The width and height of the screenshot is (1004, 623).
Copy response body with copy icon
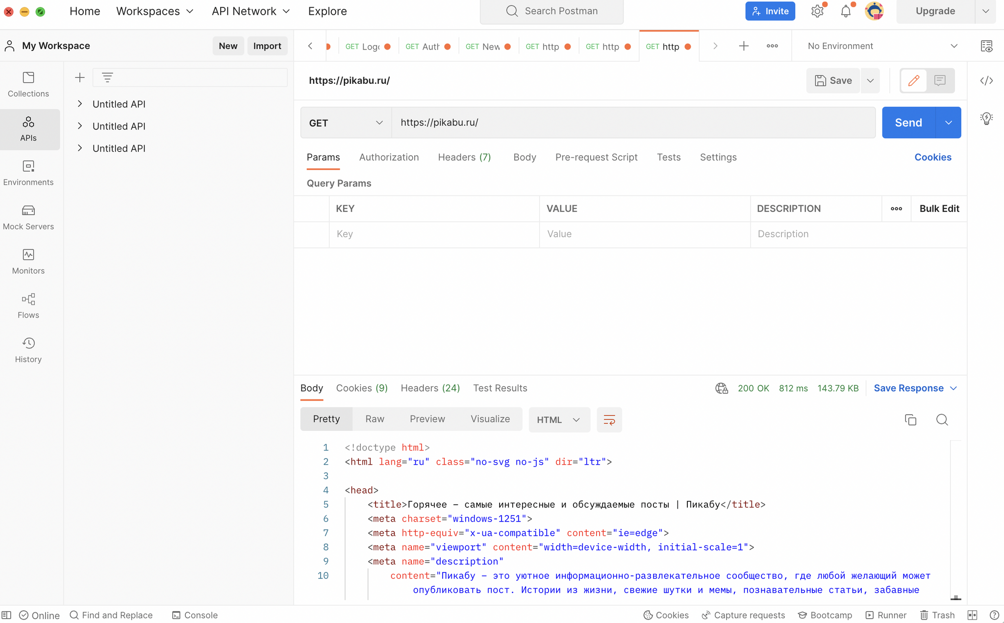(910, 420)
